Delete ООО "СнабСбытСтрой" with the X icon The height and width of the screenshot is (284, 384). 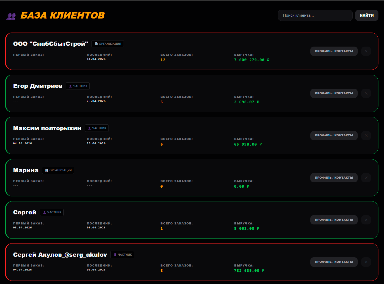click(366, 51)
